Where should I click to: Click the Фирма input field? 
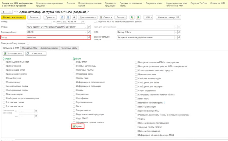(x=55, y=27)
